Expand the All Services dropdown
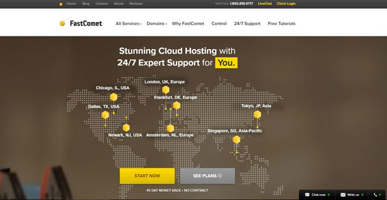 pyautogui.click(x=129, y=24)
